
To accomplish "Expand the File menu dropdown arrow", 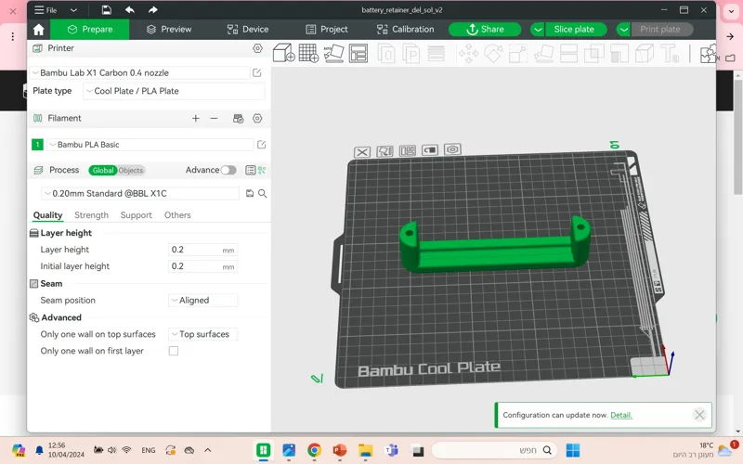I will (73, 10).
